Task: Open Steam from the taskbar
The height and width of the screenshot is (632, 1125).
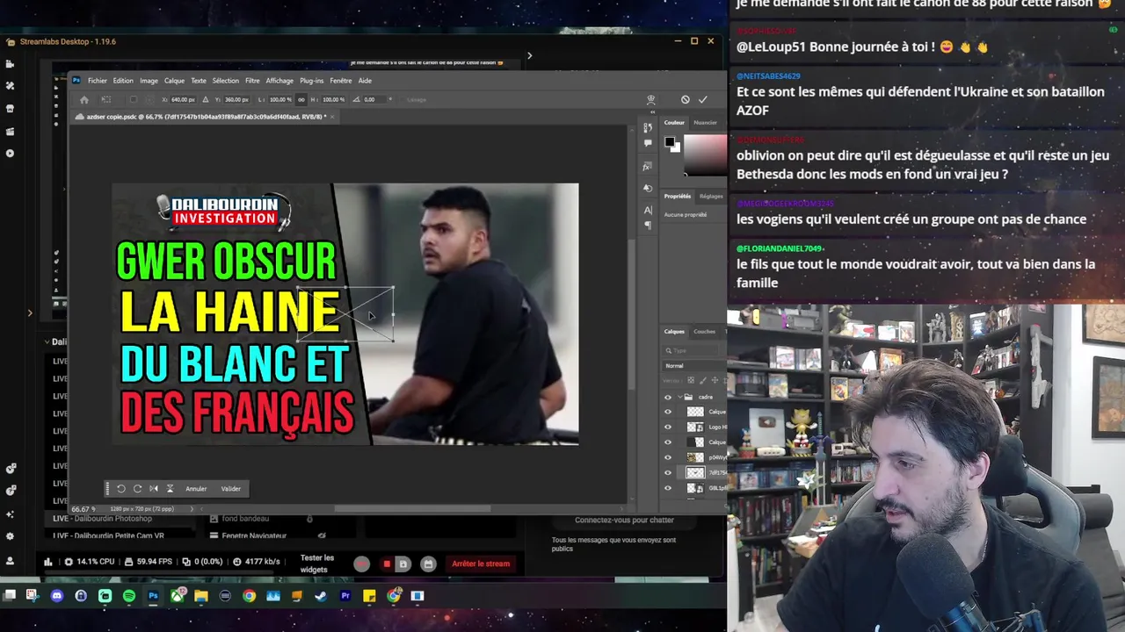Action: [x=321, y=596]
